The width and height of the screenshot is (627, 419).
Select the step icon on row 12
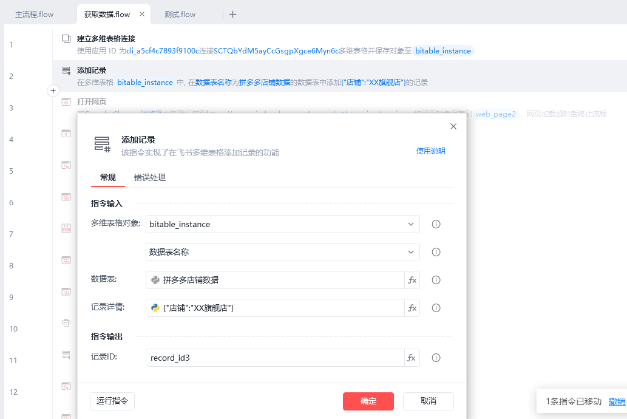coord(66,386)
